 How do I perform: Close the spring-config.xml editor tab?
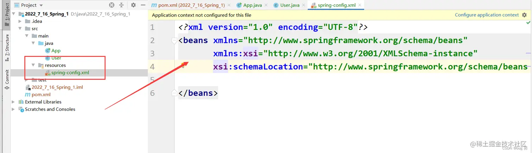360,5
